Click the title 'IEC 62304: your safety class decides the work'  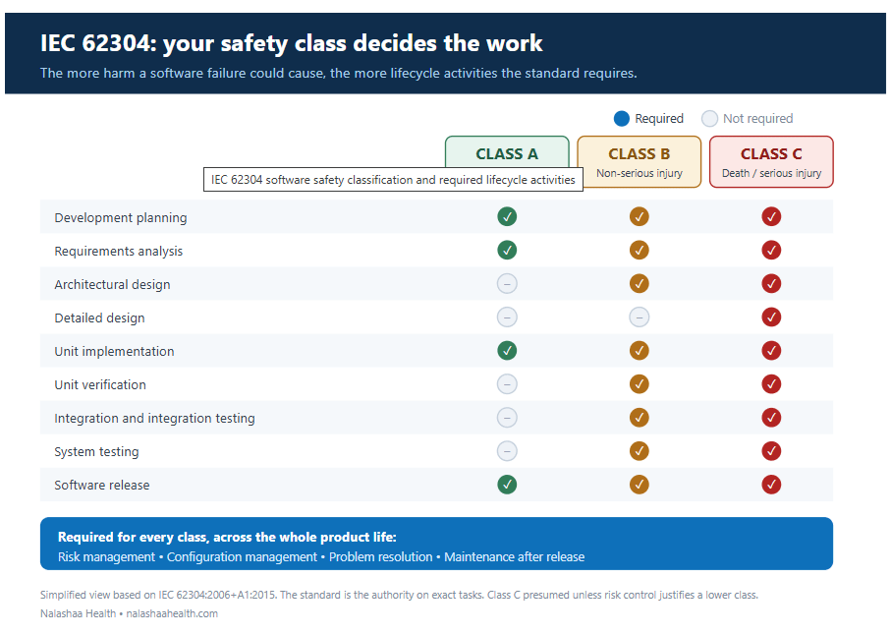[291, 43]
